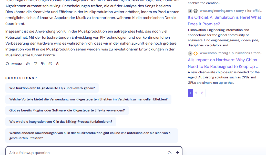Click source number 4 badge

pos(190,11)
